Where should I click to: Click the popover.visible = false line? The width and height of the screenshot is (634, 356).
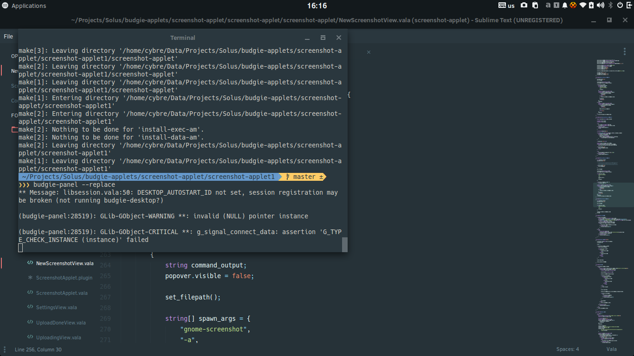(x=210, y=276)
